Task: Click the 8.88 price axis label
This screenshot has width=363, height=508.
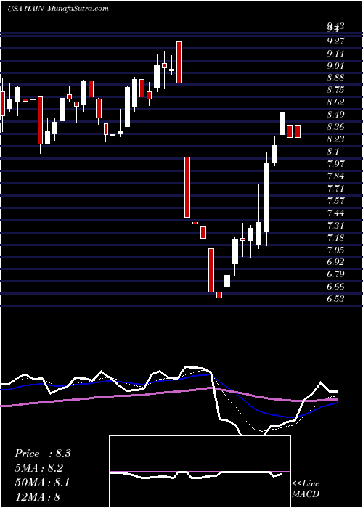Action: coord(335,78)
